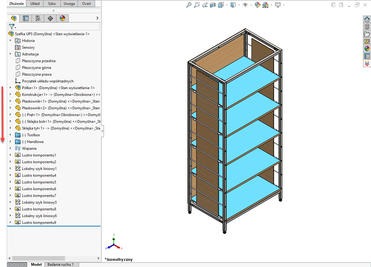The height and width of the screenshot is (267, 371).
Task: Open Hide/Show Items dropdown arrow
Action: coord(251,5)
